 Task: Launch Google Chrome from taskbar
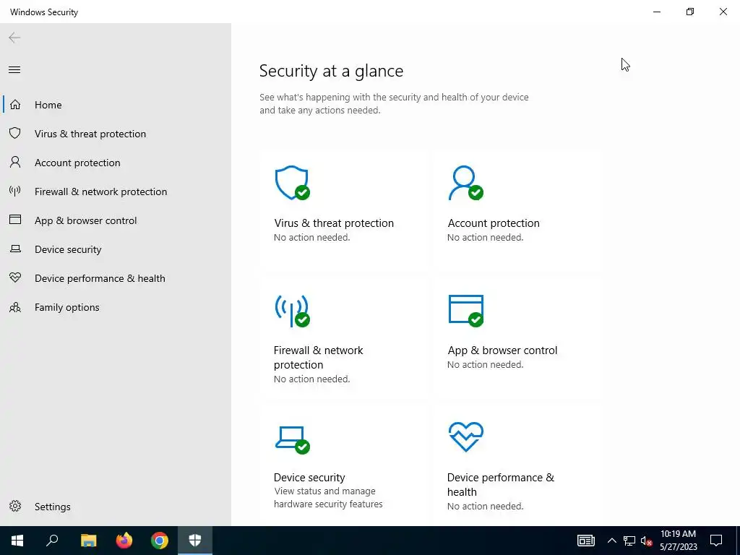[x=160, y=541]
